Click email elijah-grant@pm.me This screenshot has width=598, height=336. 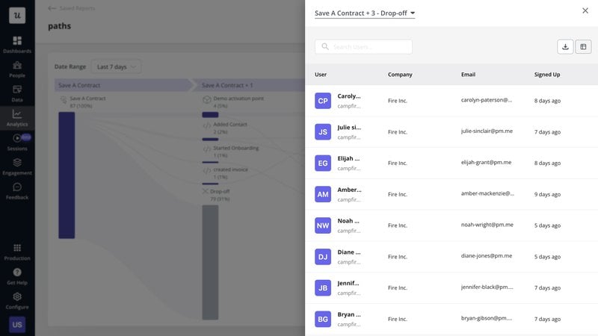[486, 162]
